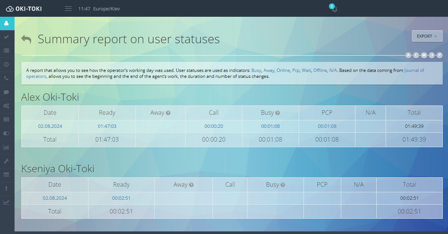This screenshot has width=448, height=234.
Task: Click the 'Offline' status link in description
Action: [320, 70]
